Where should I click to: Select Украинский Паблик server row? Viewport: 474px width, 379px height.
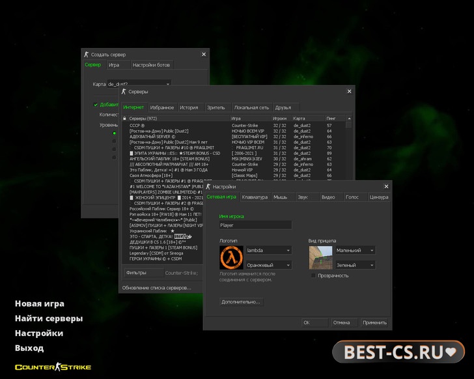[x=163, y=231]
